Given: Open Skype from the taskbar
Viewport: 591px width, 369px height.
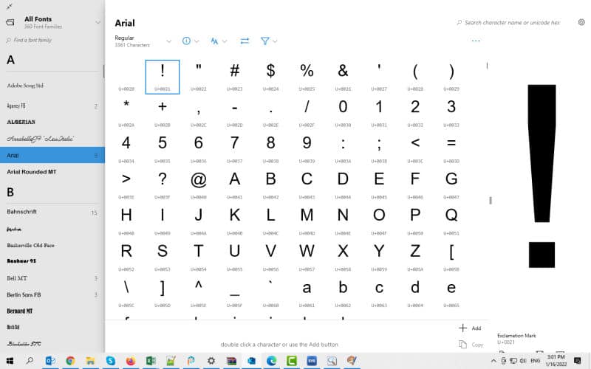Looking at the screenshot, I should click(x=110, y=361).
